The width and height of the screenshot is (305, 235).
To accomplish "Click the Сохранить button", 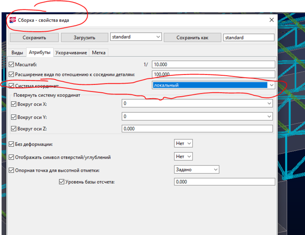I will click(34, 37).
